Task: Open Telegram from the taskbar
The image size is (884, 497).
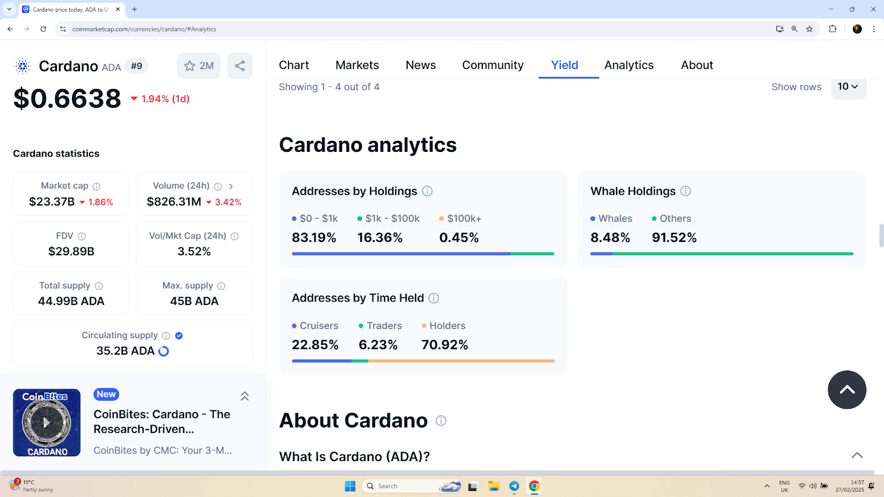Action: [x=514, y=486]
